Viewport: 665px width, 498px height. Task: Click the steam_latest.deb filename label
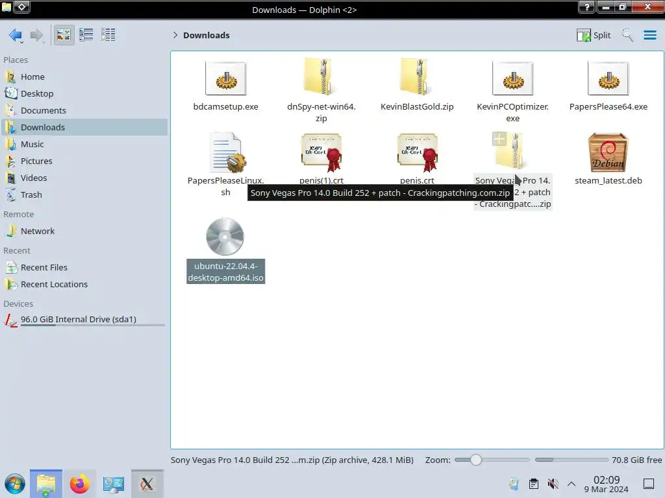608,180
